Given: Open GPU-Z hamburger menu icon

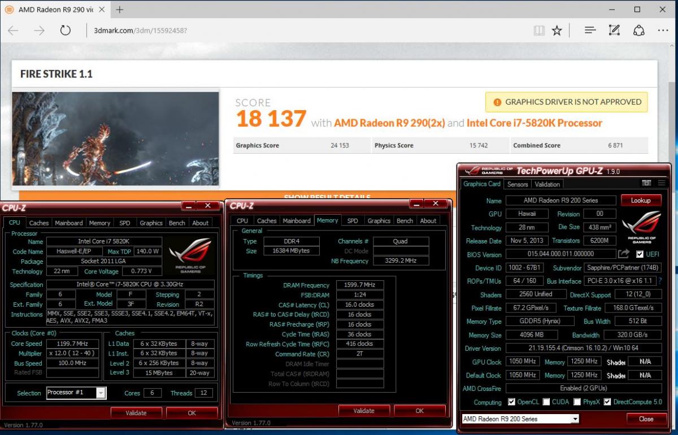Looking at the screenshot, I should click(661, 183).
